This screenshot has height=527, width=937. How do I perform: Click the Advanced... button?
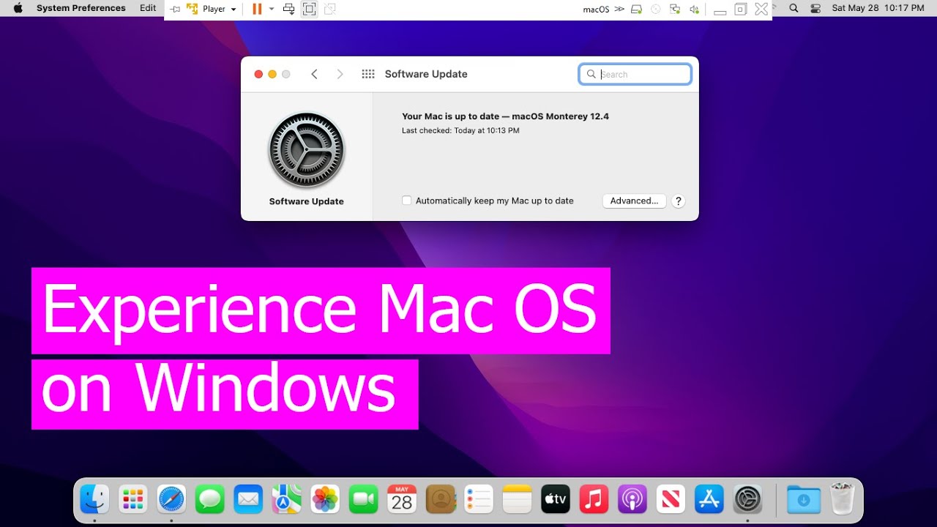pyautogui.click(x=634, y=201)
